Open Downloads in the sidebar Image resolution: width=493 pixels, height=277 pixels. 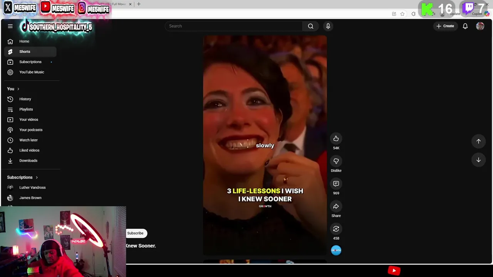(30, 160)
